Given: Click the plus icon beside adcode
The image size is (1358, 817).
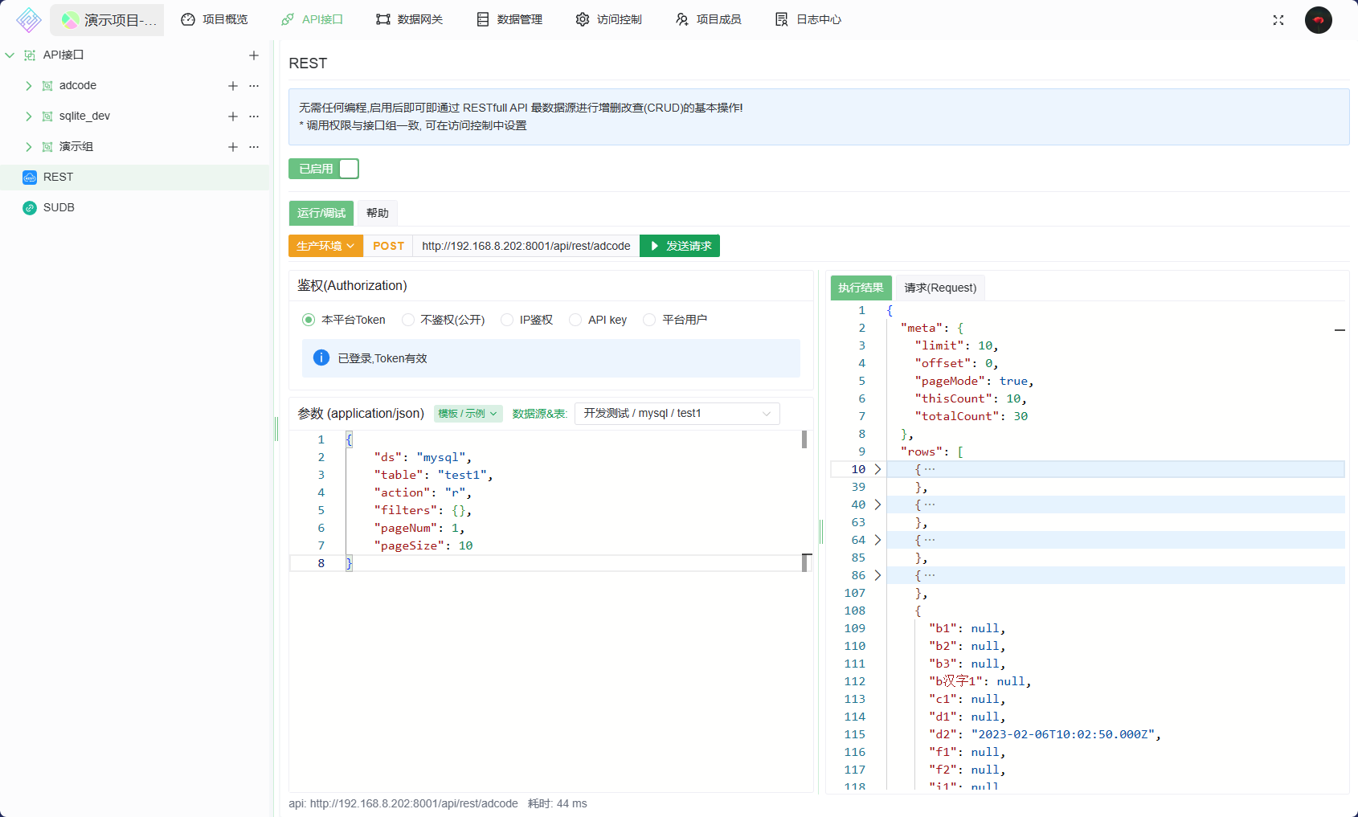Looking at the screenshot, I should tap(233, 86).
